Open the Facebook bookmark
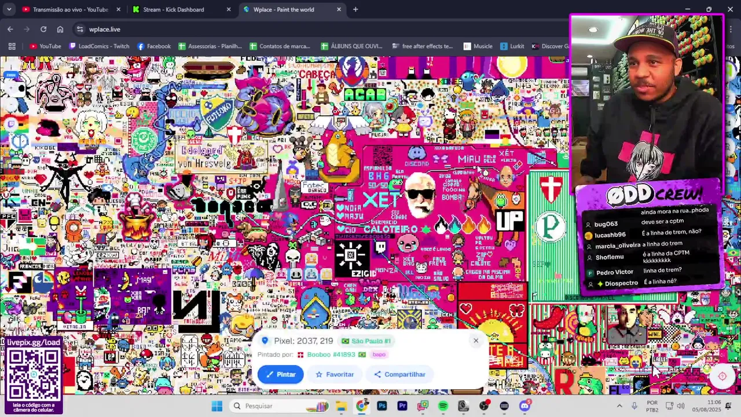Image resolution: width=741 pixels, height=417 pixels. click(x=154, y=46)
